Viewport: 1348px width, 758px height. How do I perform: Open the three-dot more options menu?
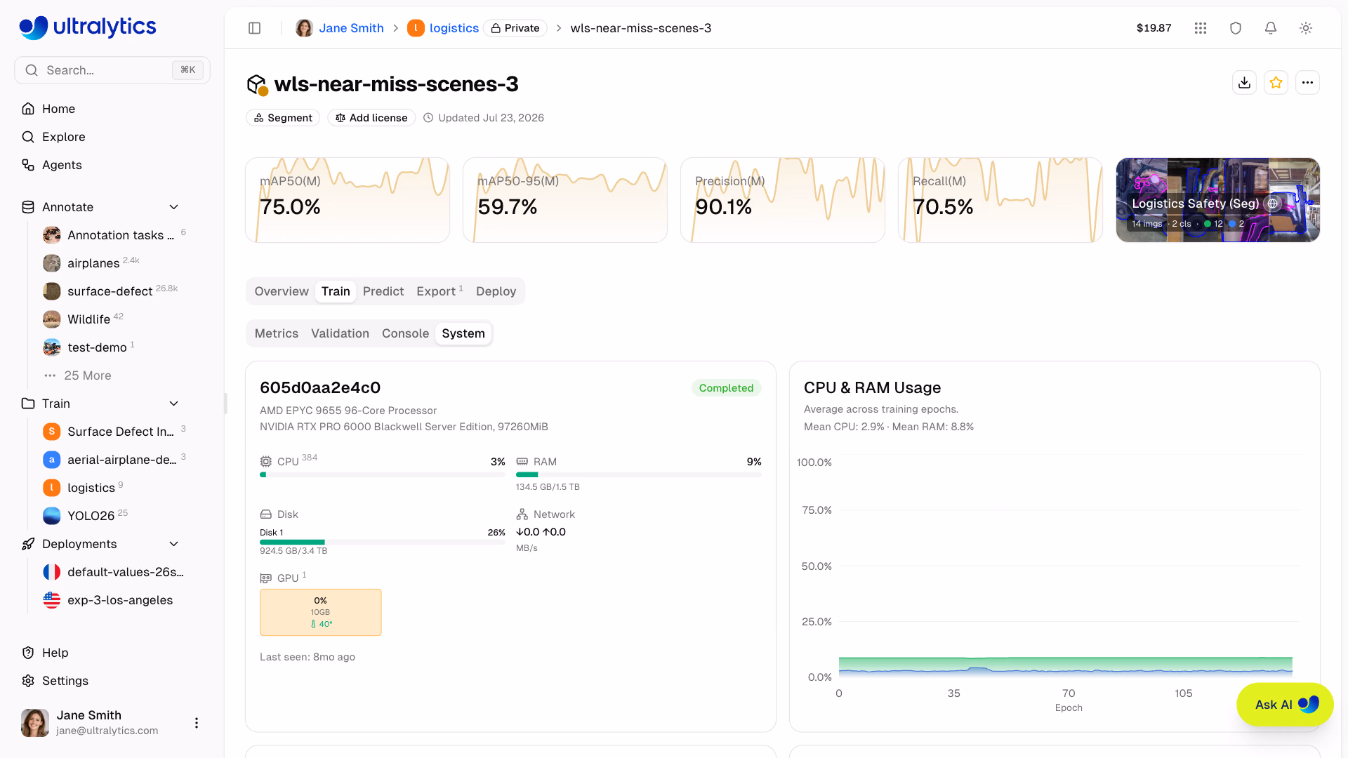coord(1307,83)
